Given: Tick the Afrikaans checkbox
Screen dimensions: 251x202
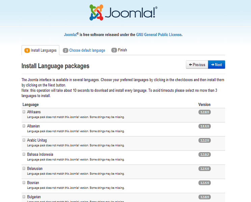Looking at the screenshot, I should click(24, 112).
